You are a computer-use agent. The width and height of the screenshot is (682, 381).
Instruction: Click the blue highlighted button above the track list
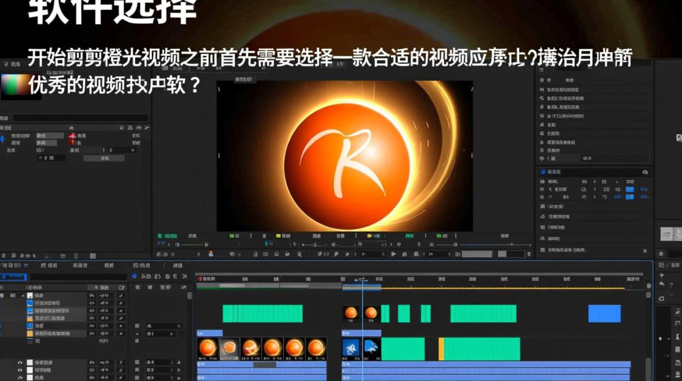click(13, 277)
